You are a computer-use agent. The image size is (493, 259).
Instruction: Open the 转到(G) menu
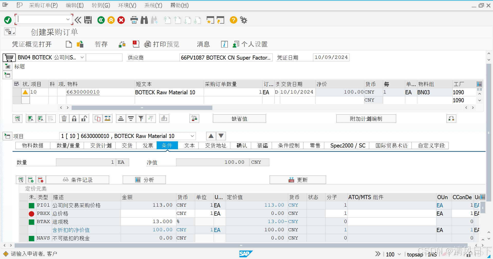pos(101,5)
